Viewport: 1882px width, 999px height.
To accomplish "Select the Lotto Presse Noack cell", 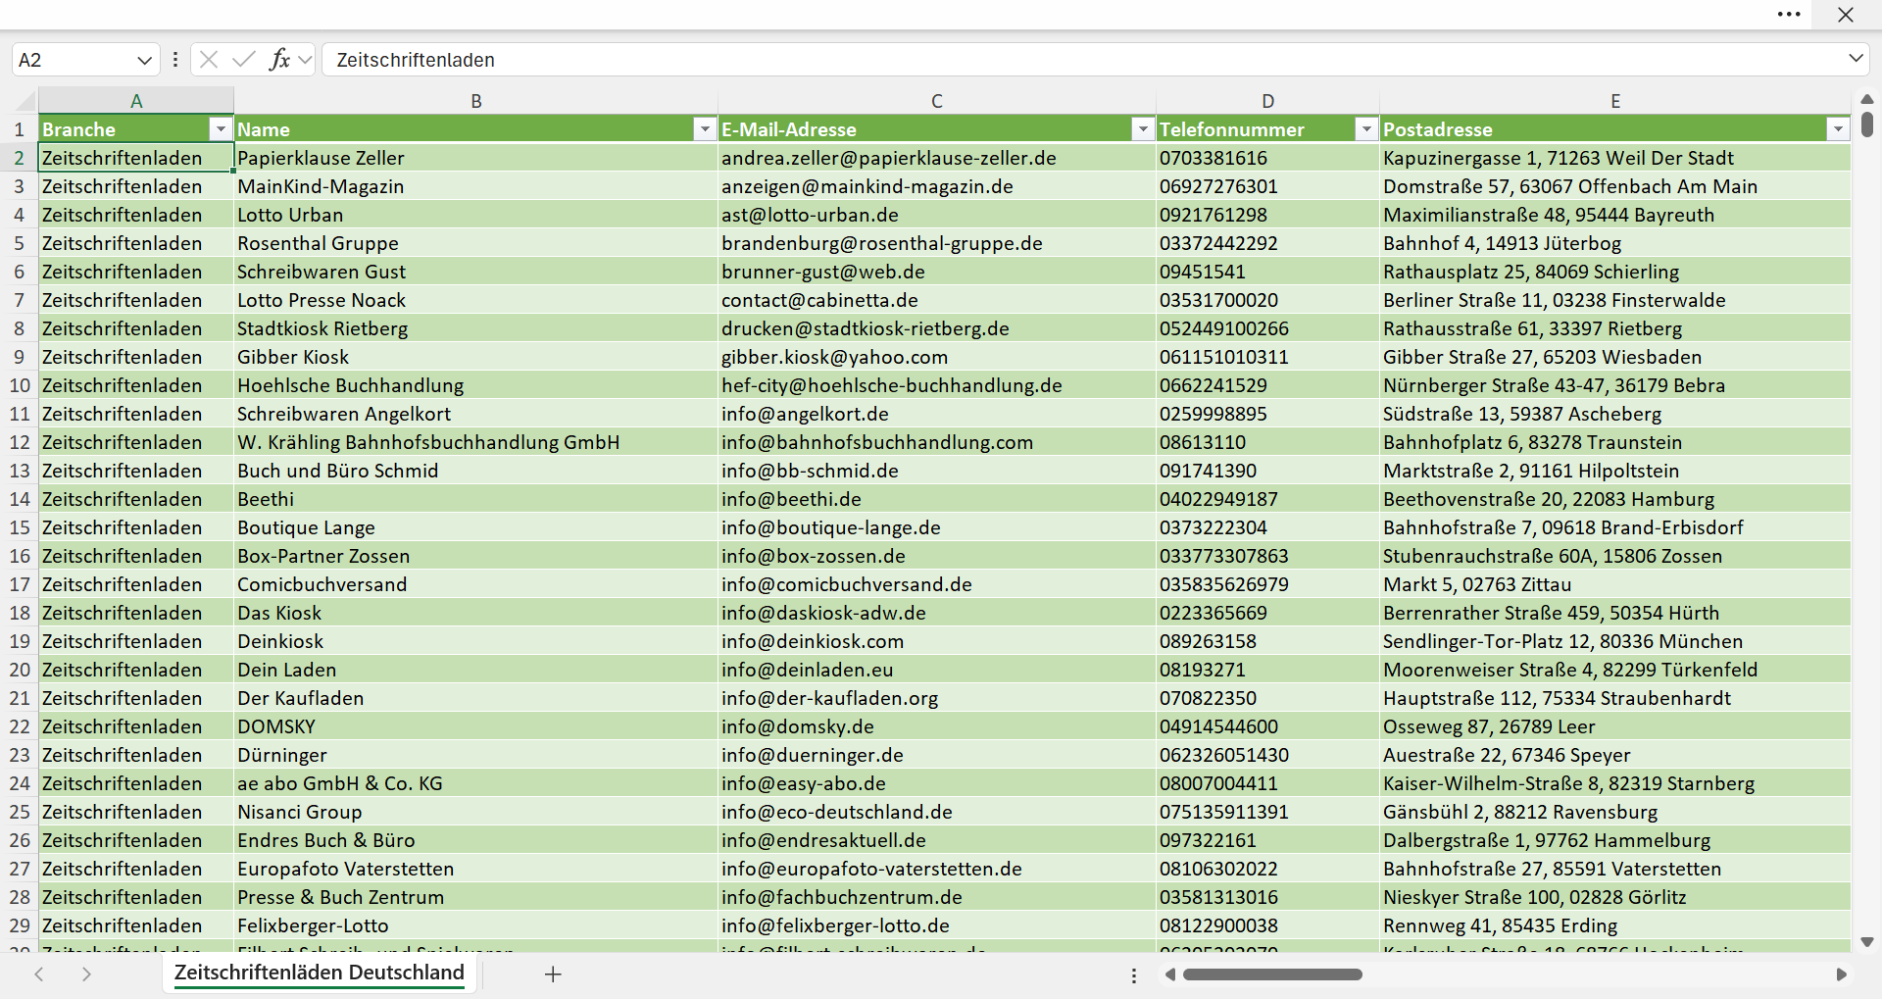I will coord(475,300).
